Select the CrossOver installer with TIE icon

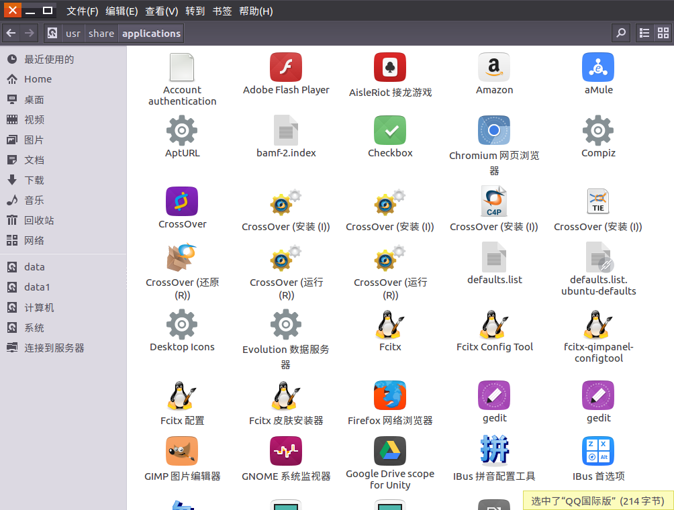click(598, 201)
